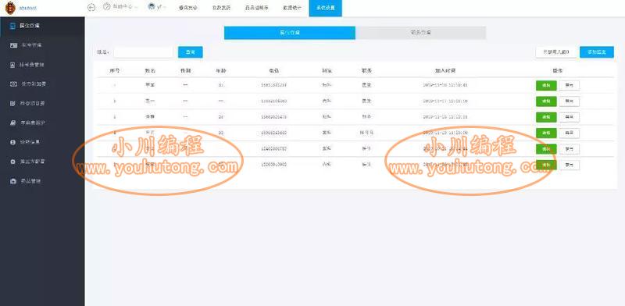Open the typewriter-shaped icon sidebar item
This screenshot has width=625, height=306.
click(13, 123)
